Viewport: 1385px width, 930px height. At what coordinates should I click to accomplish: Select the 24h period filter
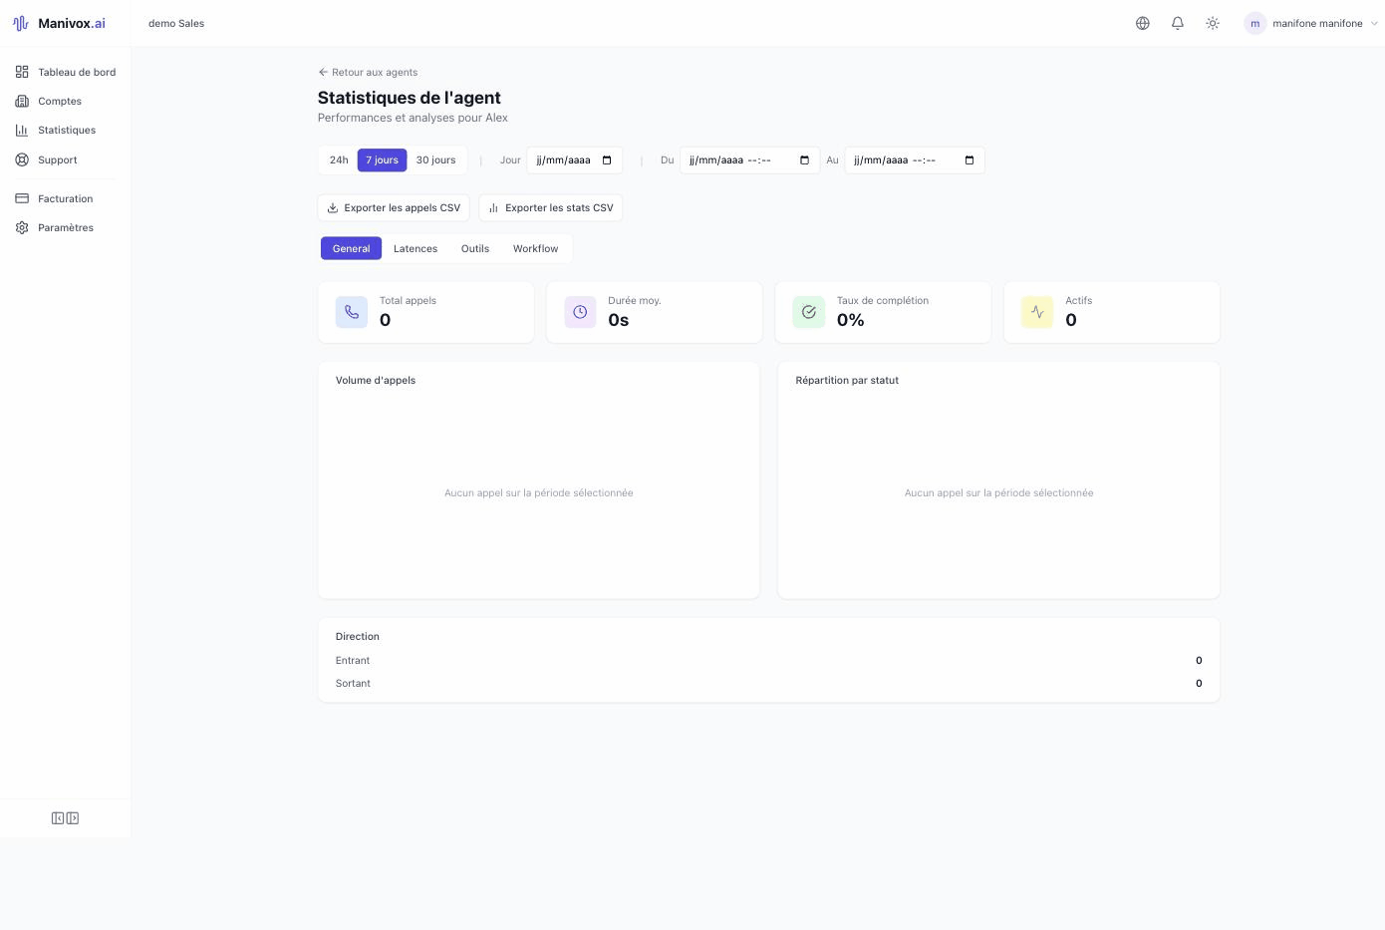(x=339, y=159)
